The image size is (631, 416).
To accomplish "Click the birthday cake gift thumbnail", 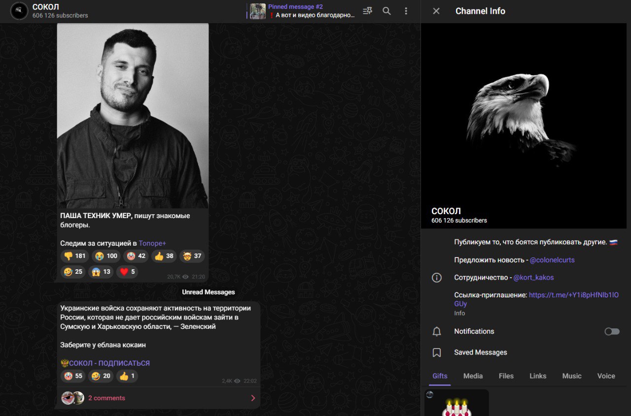I will [x=456, y=404].
